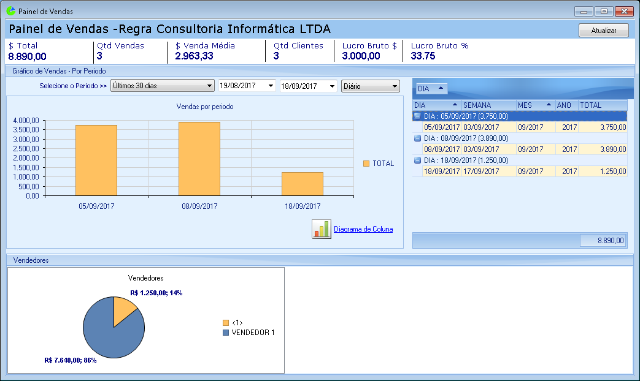The image size is (640, 381).
Task: Click the 17/09/2017 semana cell
Action: click(488, 171)
